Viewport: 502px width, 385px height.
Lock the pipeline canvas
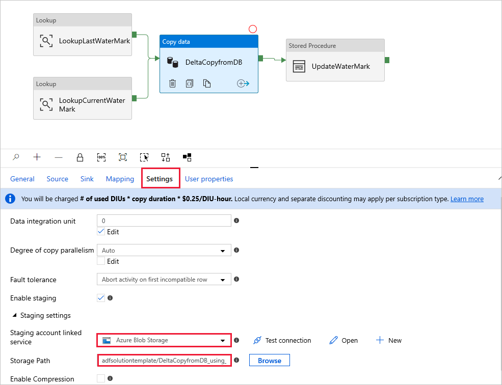[x=80, y=157]
